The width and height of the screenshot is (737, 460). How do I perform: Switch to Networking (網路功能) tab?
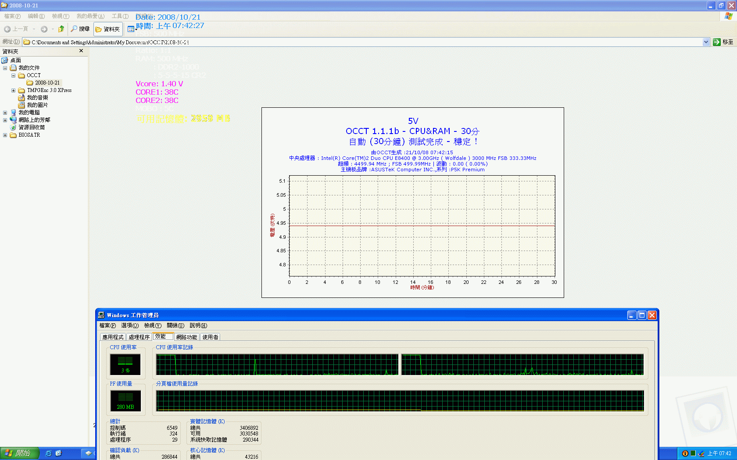click(x=186, y=337)
